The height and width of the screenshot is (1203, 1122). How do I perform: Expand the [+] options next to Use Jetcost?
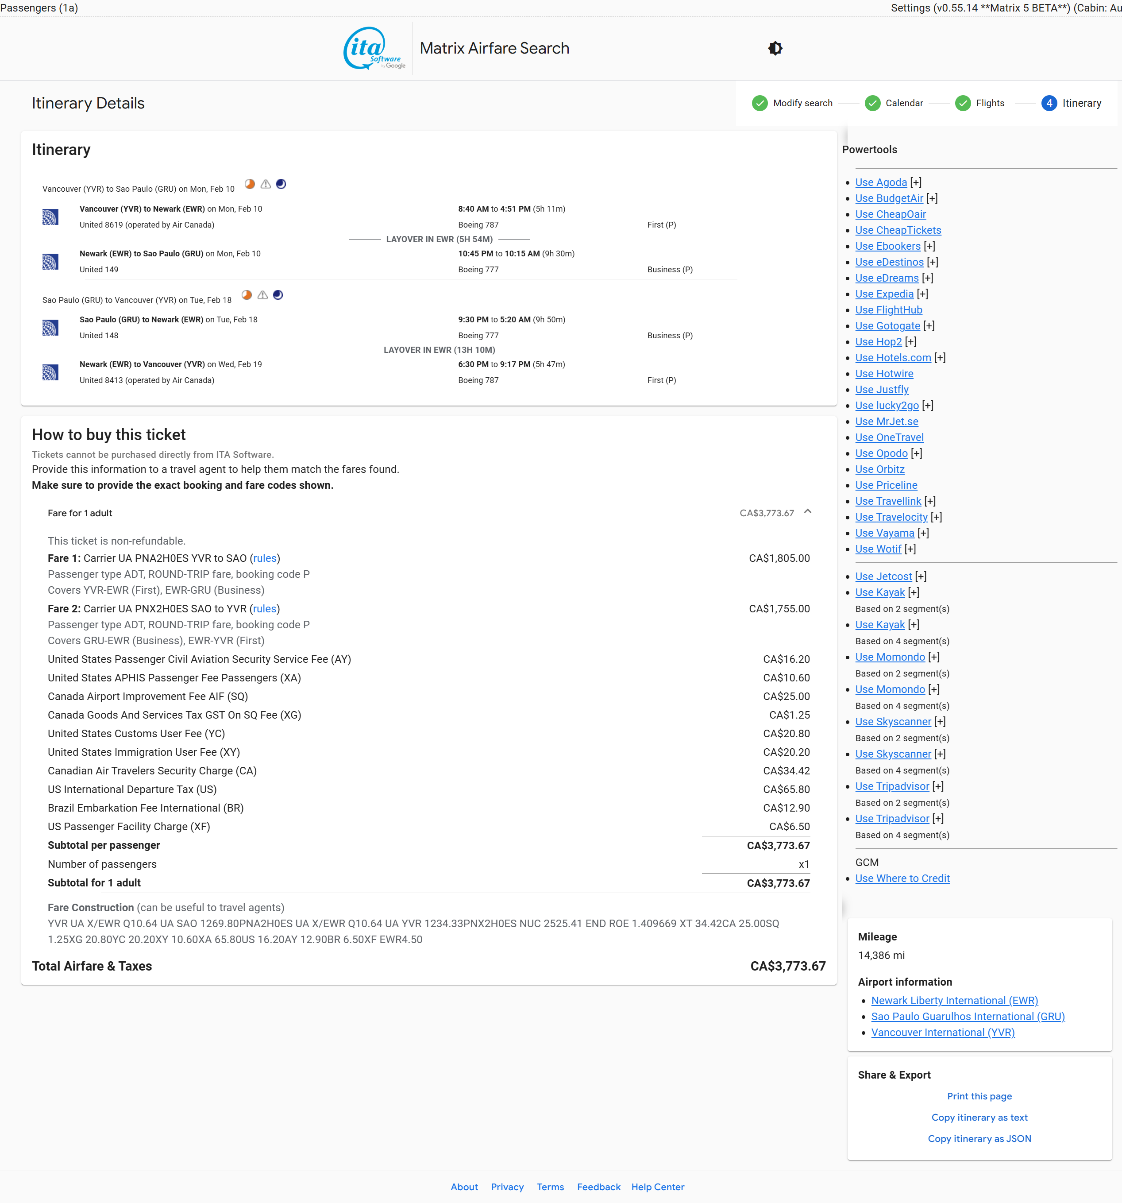921,576
